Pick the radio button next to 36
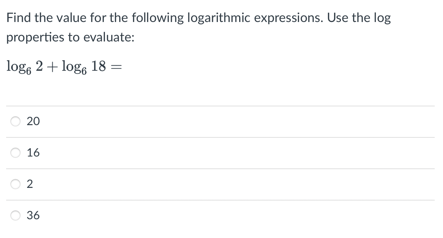Viewport: 443px width, 238px height. pyautogui.click(x=16, y=216)
